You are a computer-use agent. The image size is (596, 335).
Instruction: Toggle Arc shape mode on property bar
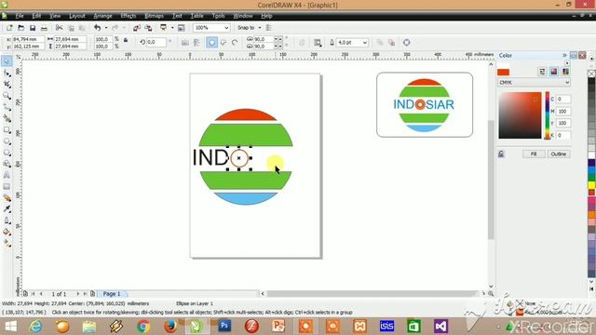coord(235,43)
